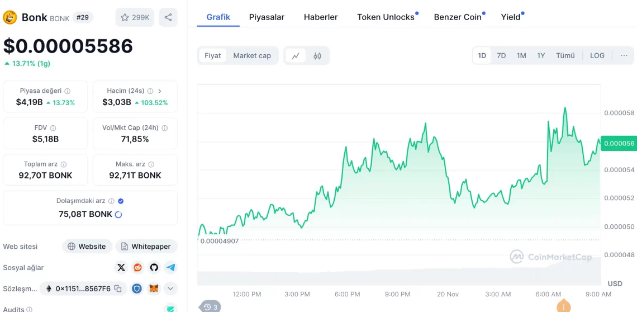This screenshot has height=312, width=637.
Task: Open the Whitepaper link
Action: pos(146,246)
